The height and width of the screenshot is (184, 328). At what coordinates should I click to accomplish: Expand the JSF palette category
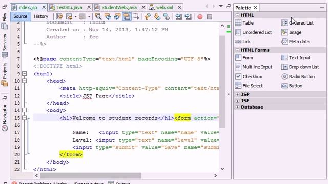click(x=237, y=101)
